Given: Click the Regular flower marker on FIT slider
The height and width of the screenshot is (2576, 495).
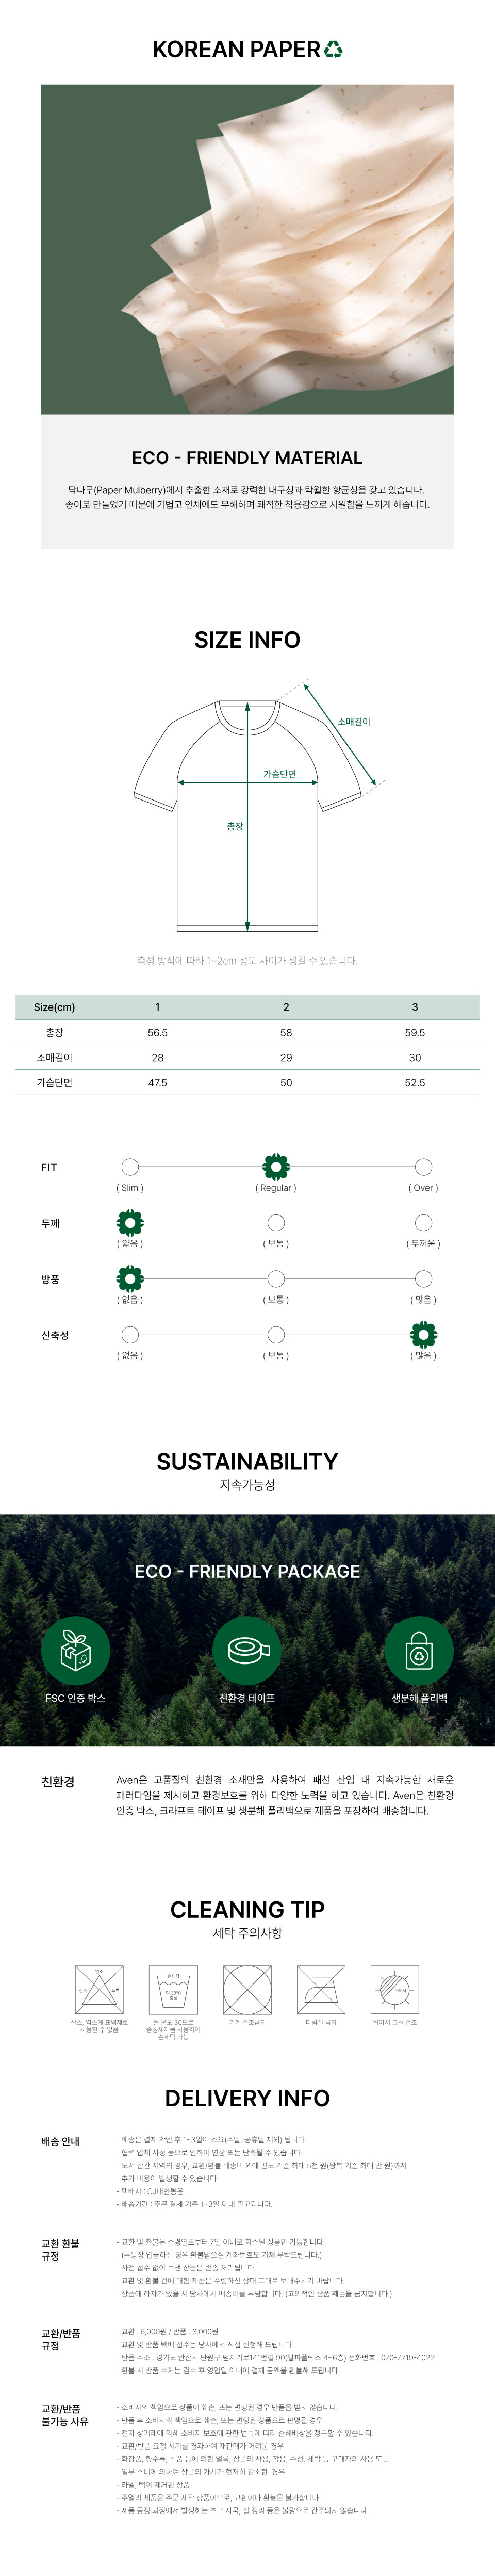Looking at the screenshot, I should pos(276,1167).
